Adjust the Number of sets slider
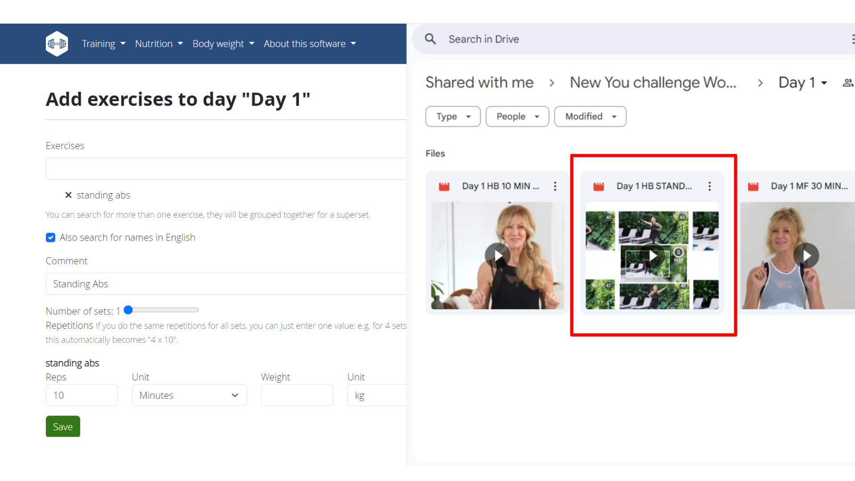 (x=129, y=310)
